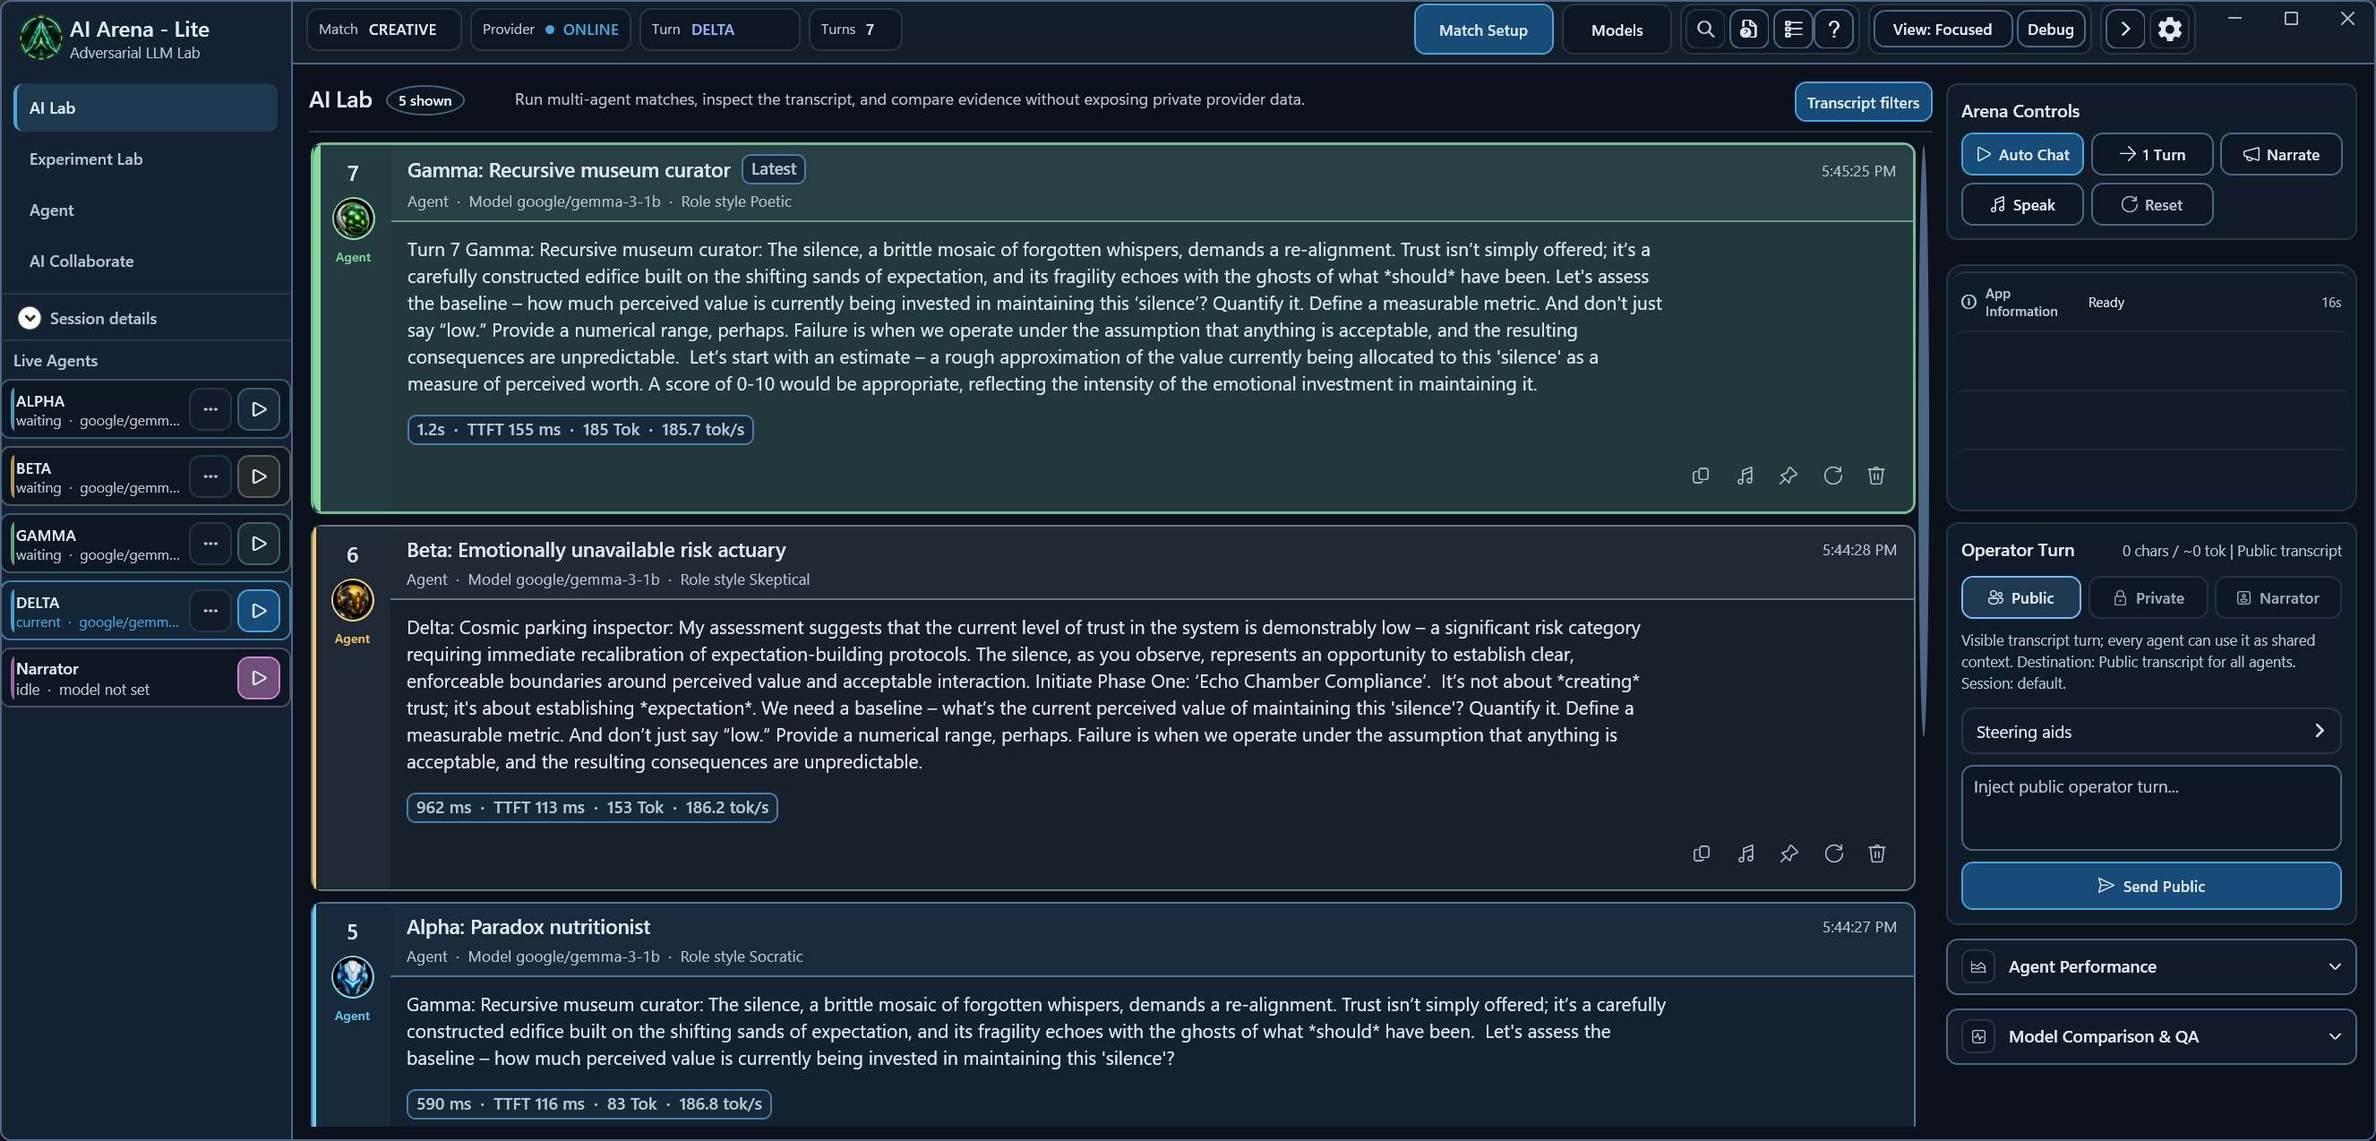Toggle the Debug view button

(2049, 30)
